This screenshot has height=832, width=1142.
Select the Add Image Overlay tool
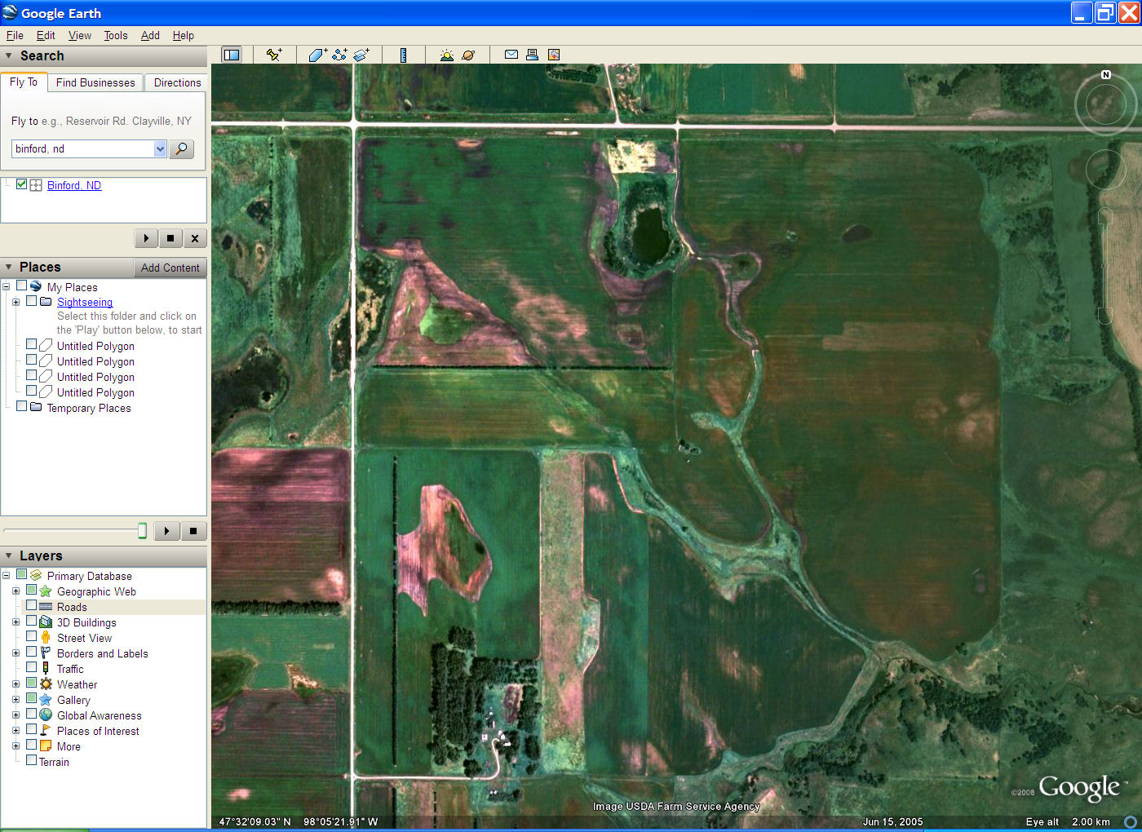[x=361, y=55]
